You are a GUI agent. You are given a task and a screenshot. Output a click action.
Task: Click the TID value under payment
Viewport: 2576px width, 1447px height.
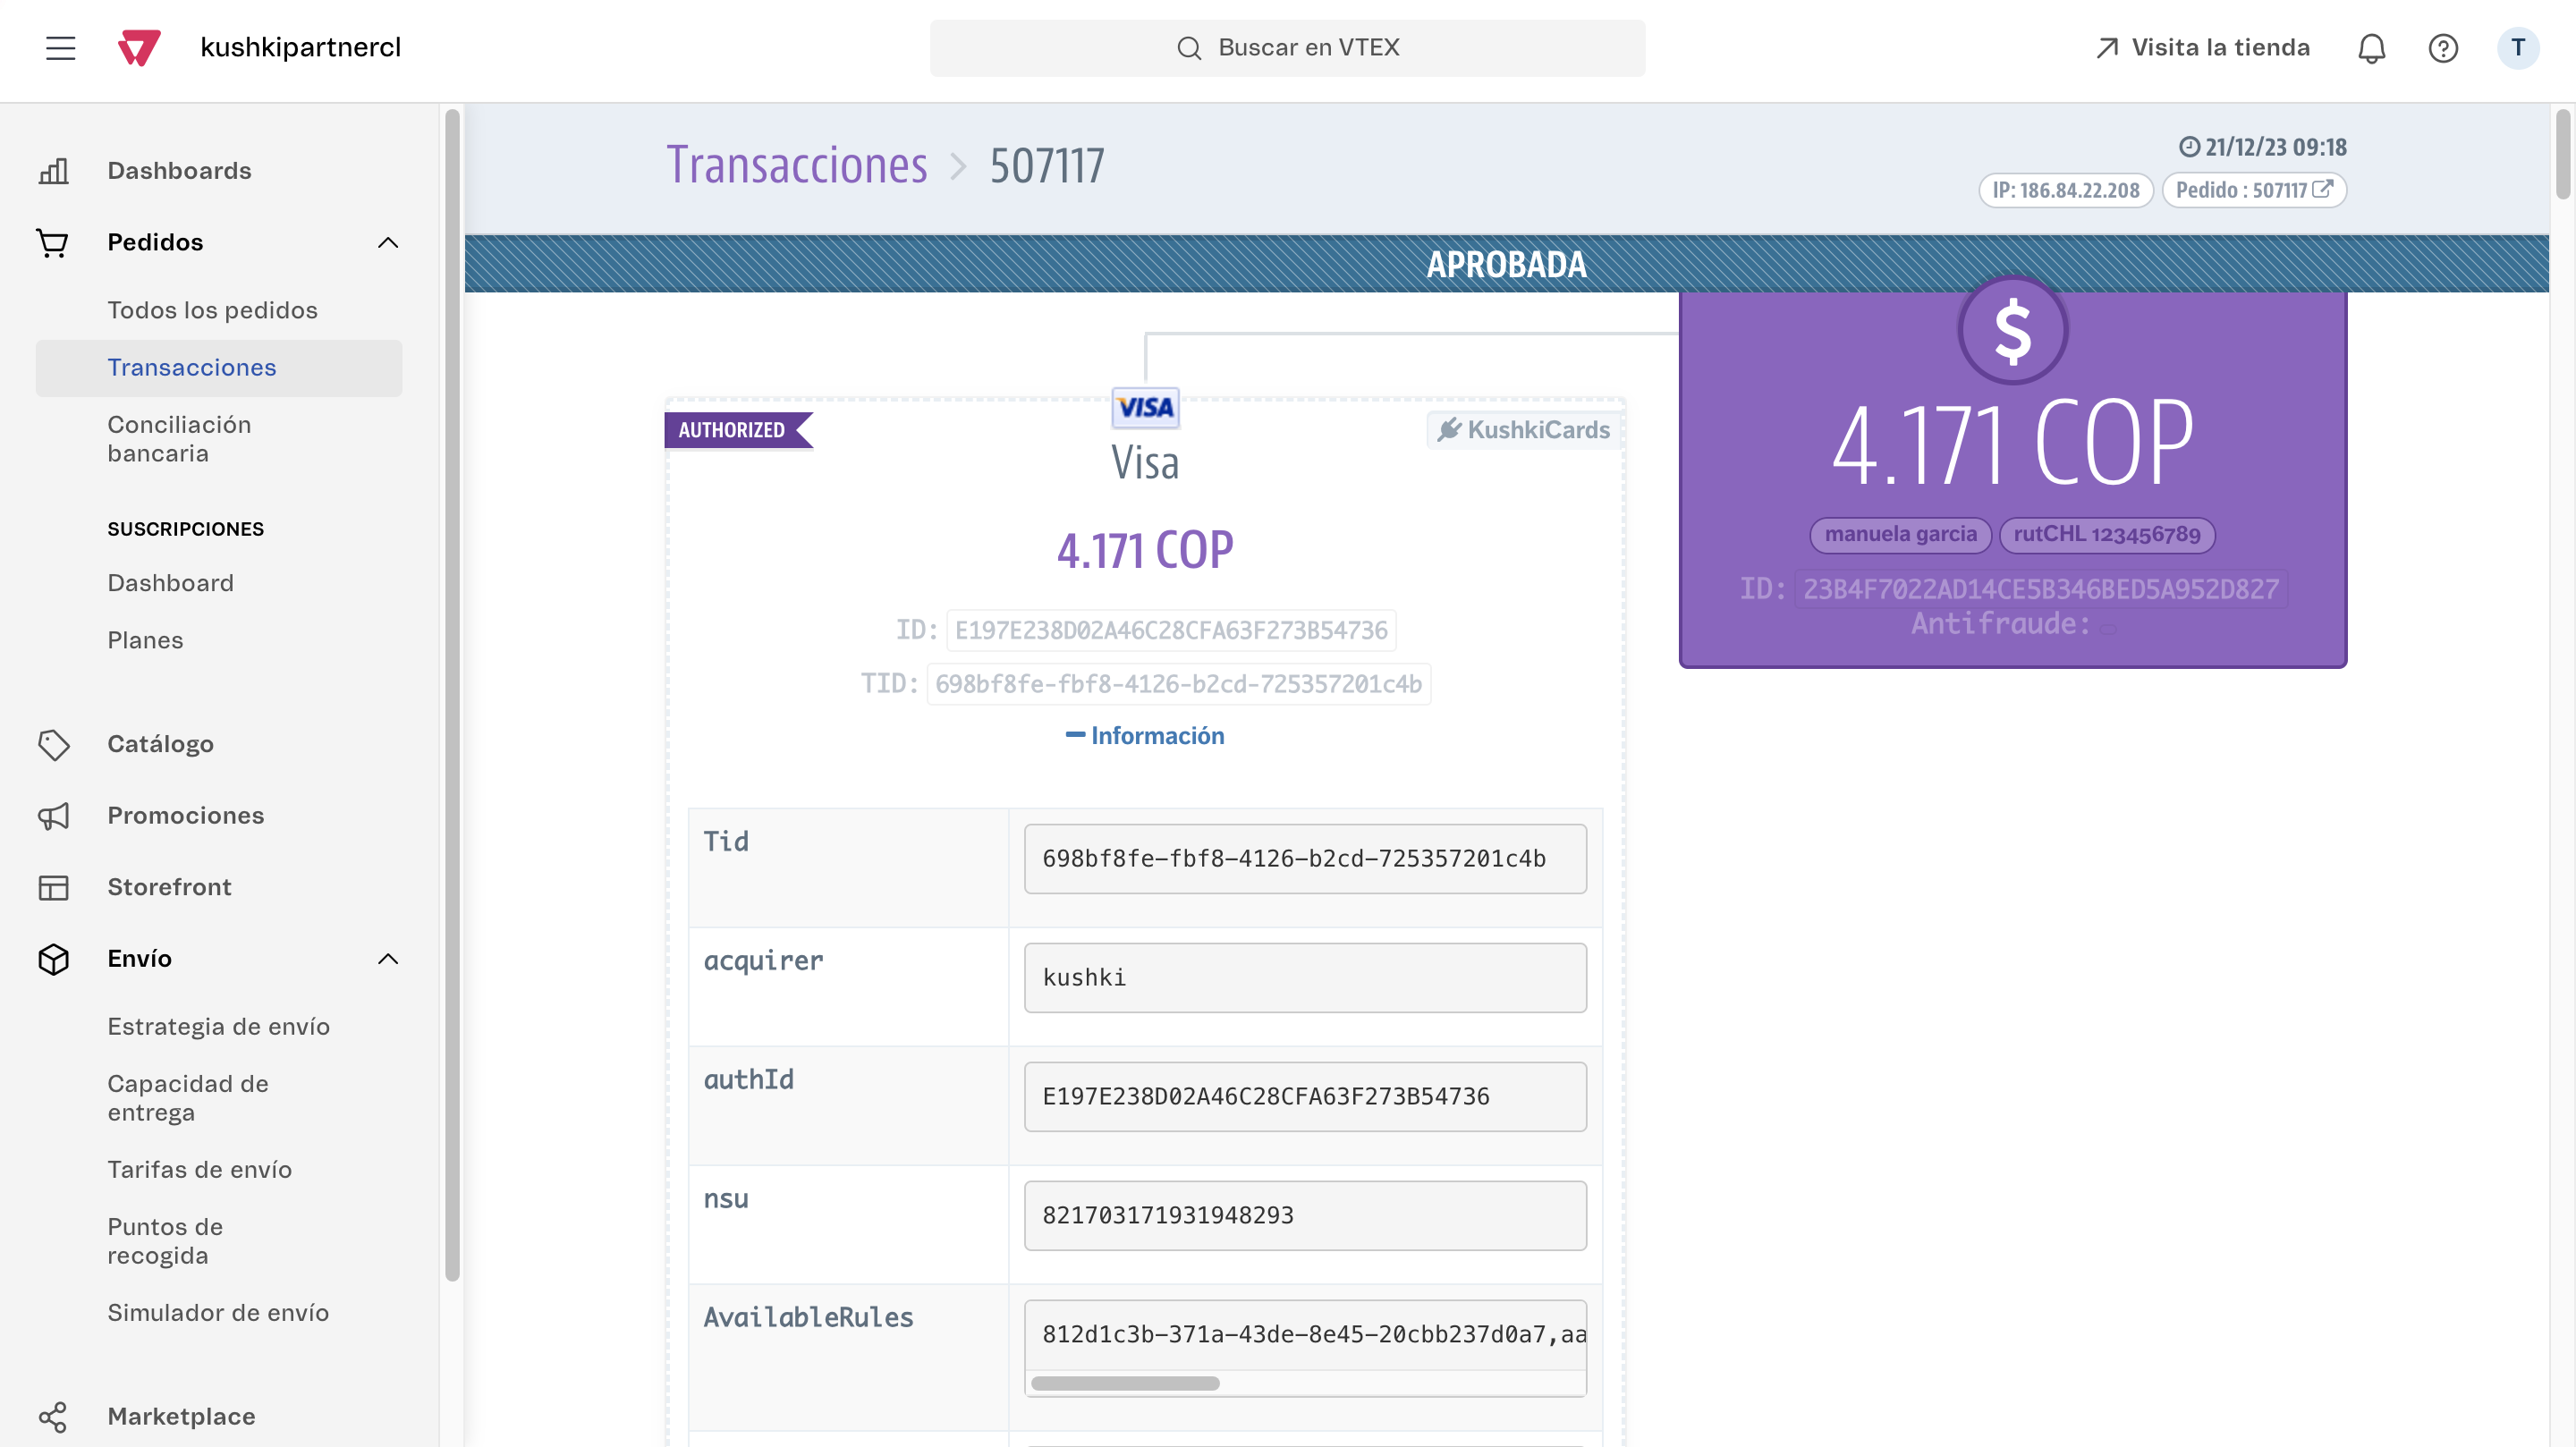pos(1178,684)
